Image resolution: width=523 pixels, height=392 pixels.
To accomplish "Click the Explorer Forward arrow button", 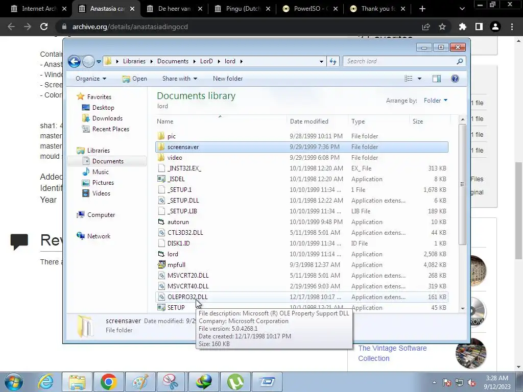I will coord(88,61).
